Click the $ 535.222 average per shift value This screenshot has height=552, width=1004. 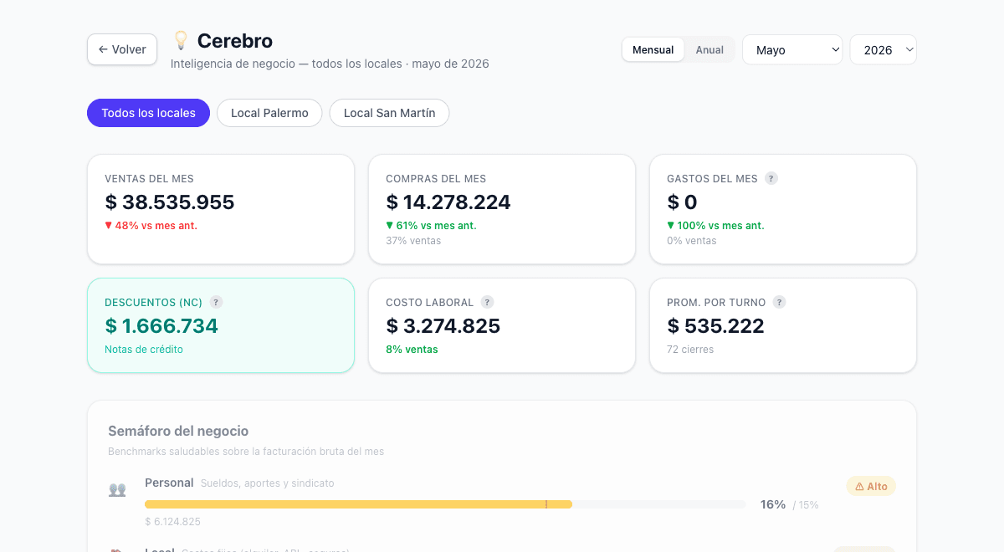(x=715, y=326)
